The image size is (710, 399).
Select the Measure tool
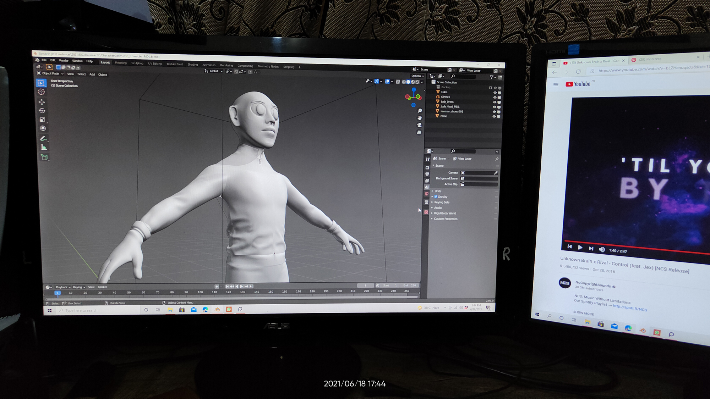[x=44, y=147]
